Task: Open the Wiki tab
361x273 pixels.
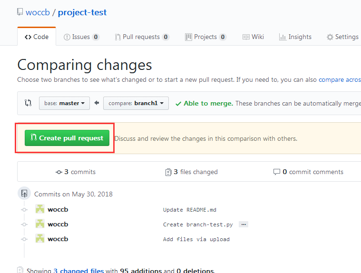Action: [x=253, y=37]
